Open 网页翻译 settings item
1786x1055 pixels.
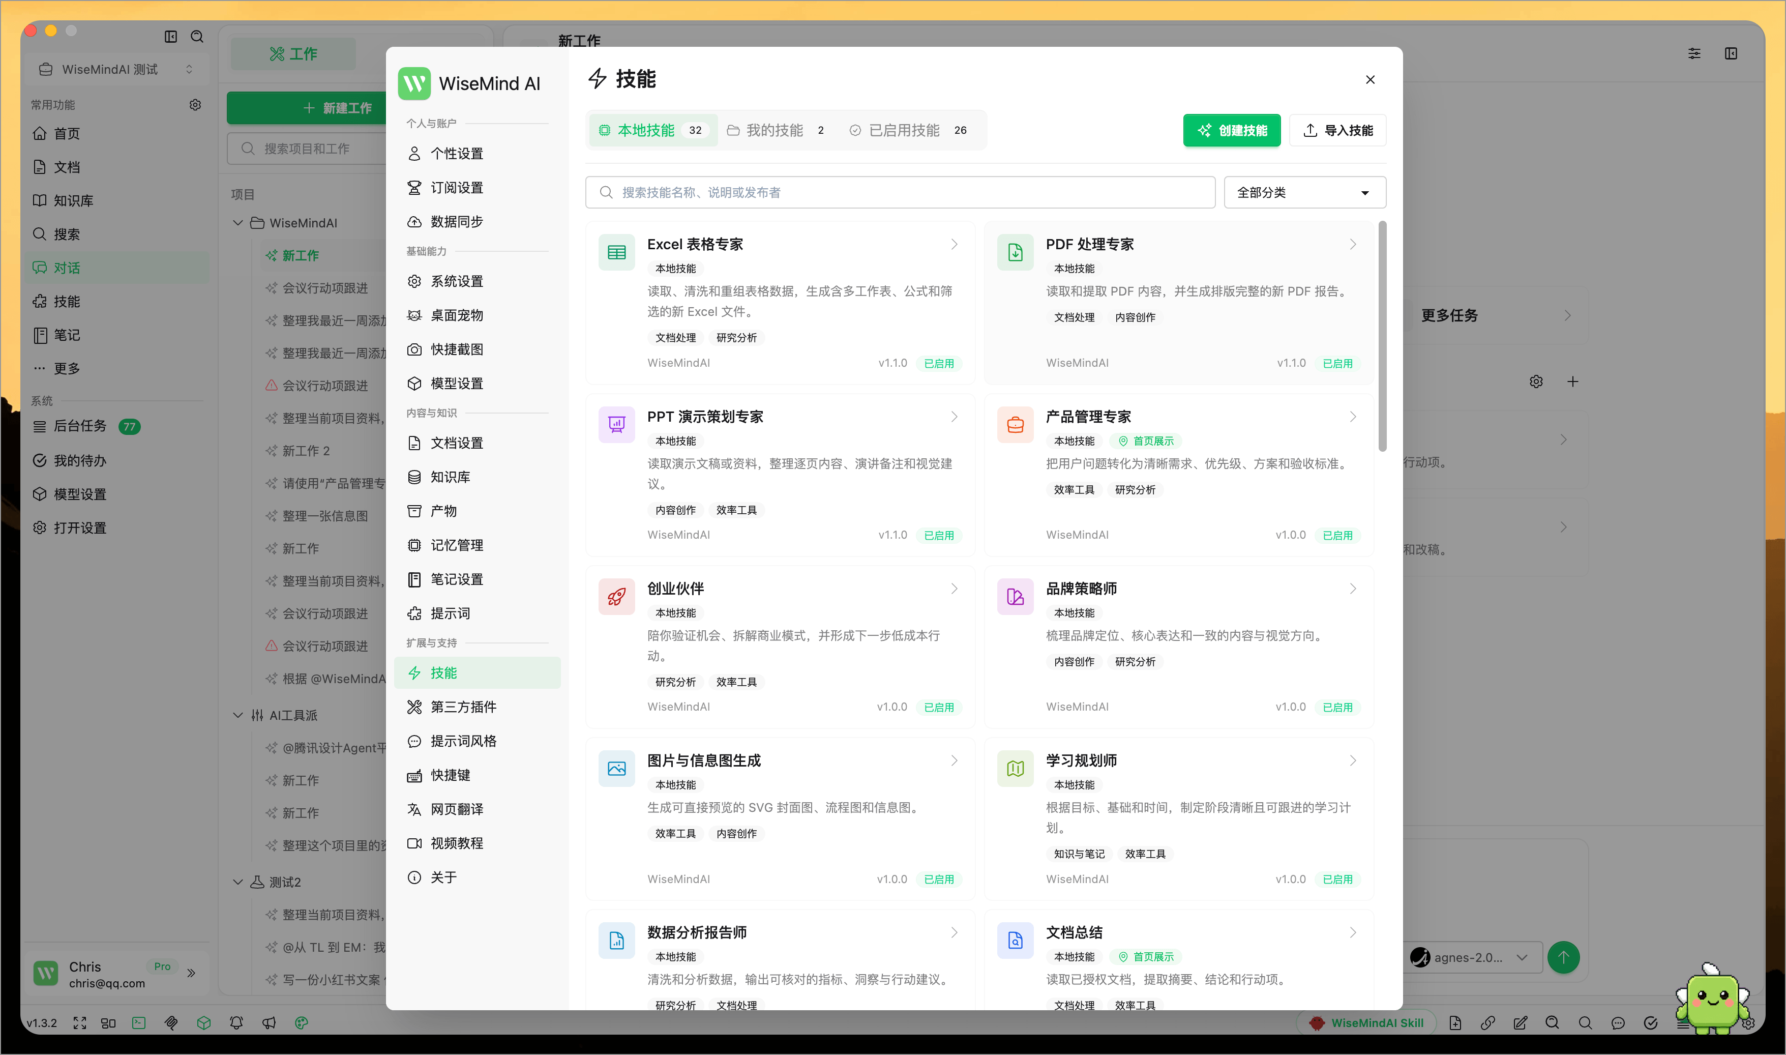coord(477,809)
